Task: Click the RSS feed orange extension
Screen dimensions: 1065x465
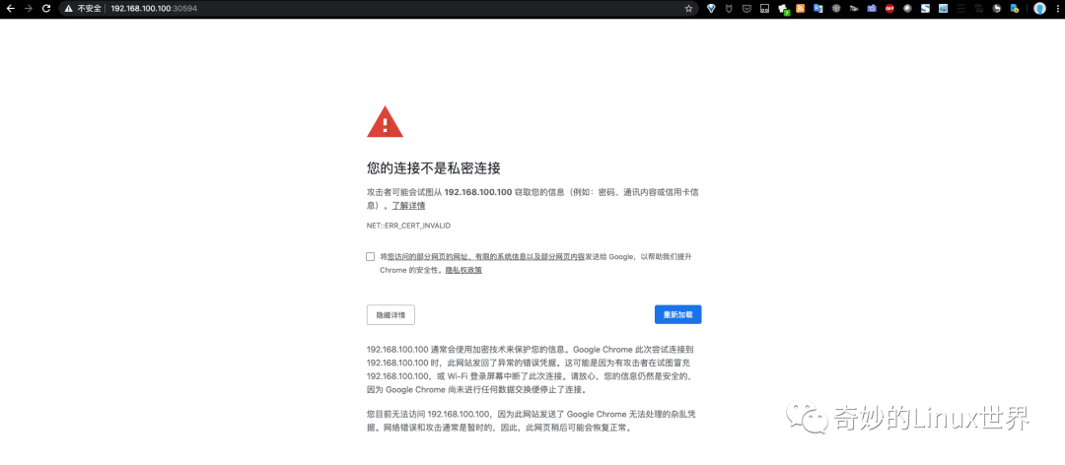Action: (800, 9)
